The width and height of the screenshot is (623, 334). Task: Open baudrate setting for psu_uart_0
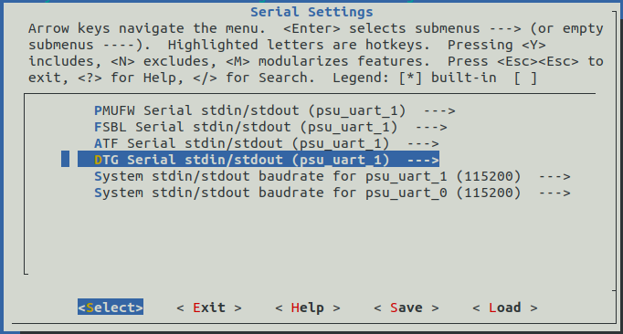point(333,193)
